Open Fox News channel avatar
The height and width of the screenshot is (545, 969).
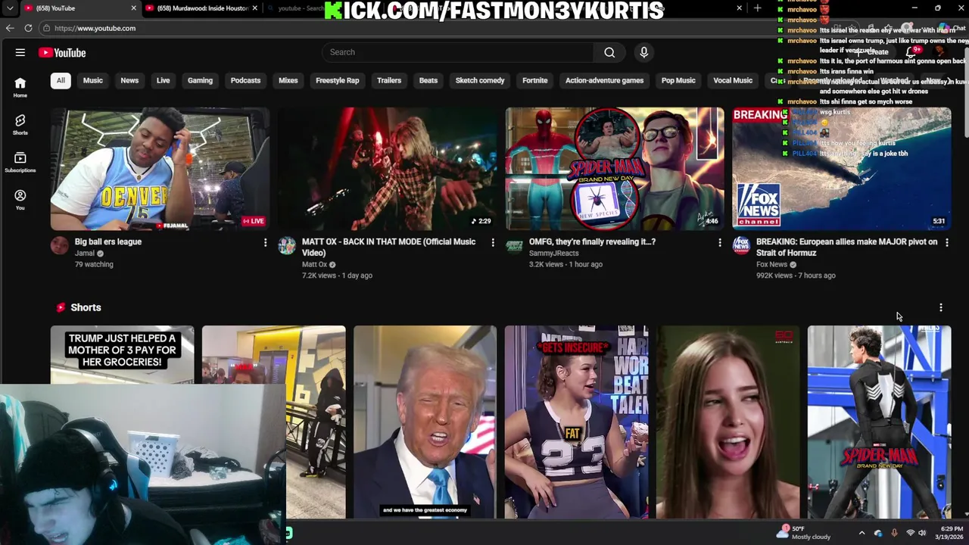point(741,245)
